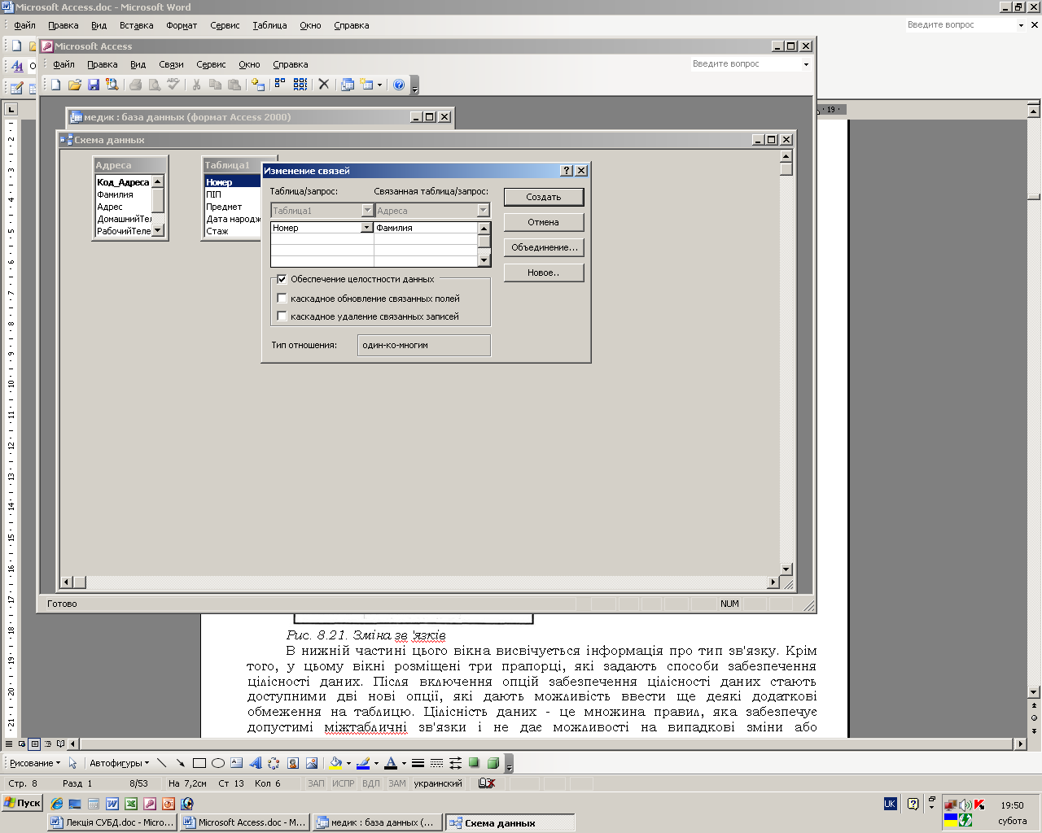Image resolution: width=1042 pixels, height=833 pixels.
Task: Click the Text Box icon in Drawing toolbar
Action: click(237, 763)
